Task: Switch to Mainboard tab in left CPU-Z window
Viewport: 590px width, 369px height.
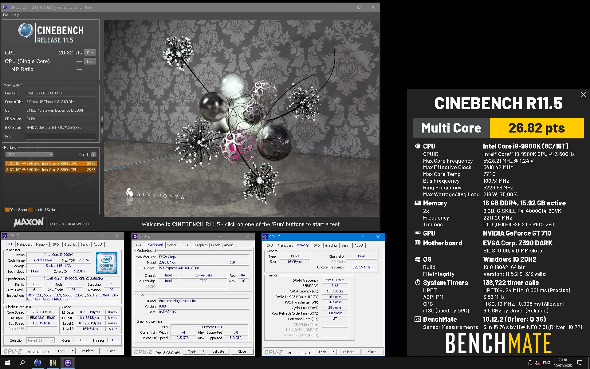Action: pos(25,244)
